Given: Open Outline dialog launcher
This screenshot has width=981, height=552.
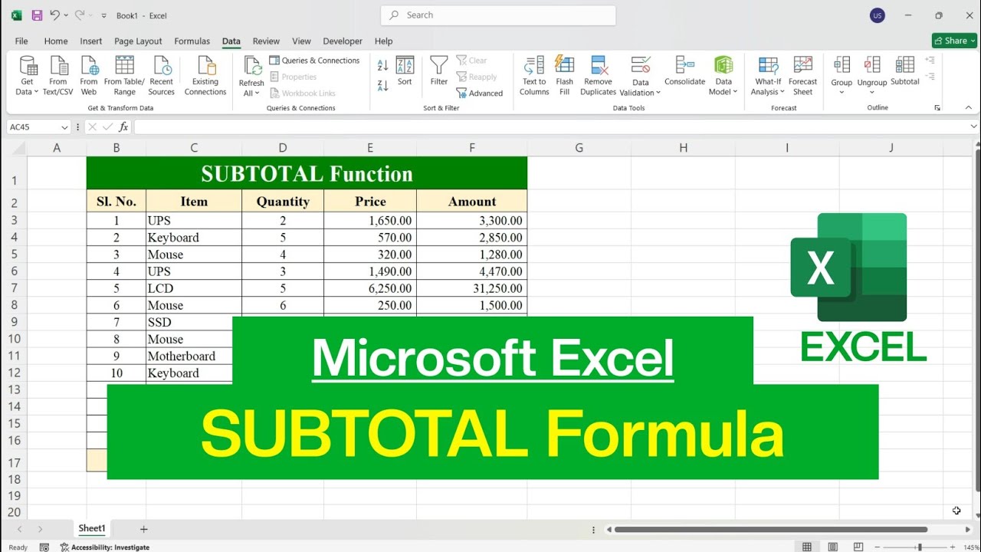Looking at the screenshot, I should (937, 108).
